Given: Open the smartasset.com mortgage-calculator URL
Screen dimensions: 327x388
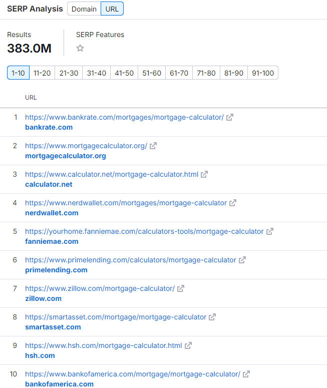Looking at the screenshot, I should point(116,317).
